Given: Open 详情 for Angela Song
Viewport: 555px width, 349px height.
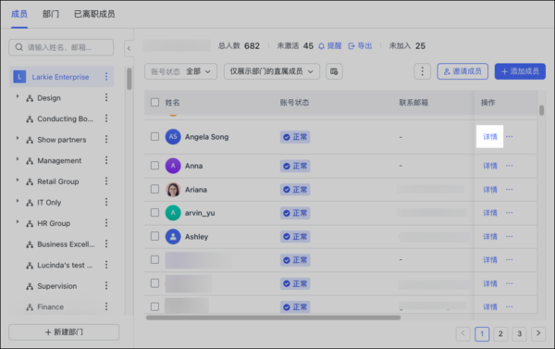Looking at the screenshot, I should click(x=490, y=137).
